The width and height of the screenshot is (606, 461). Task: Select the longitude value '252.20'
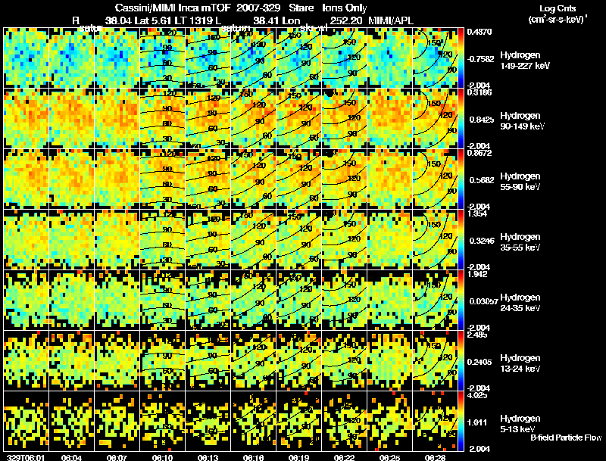pyautogui.click(x=346, y=20)
